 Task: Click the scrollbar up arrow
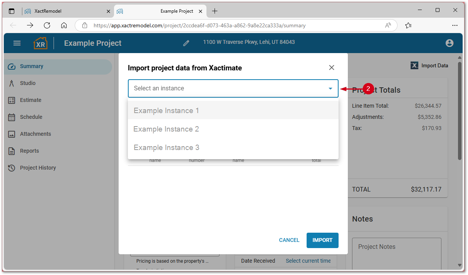click(460, 57)
